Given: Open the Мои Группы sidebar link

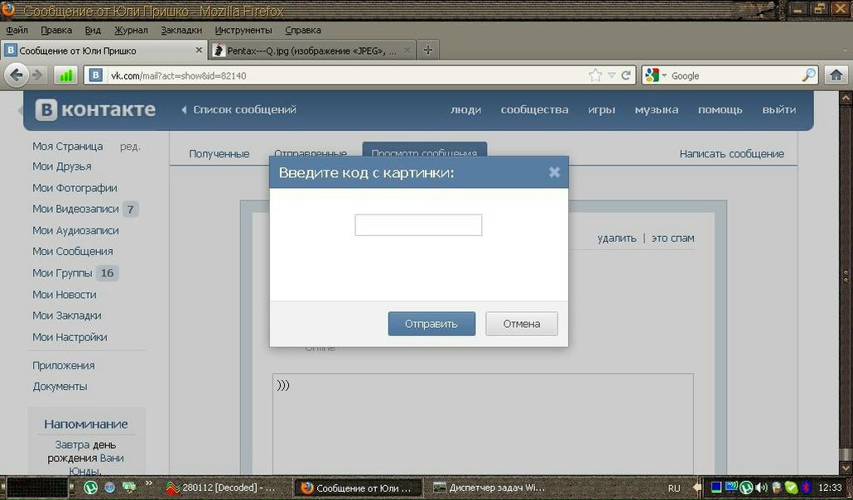Looking at the screenshot, I should point(62,273).
